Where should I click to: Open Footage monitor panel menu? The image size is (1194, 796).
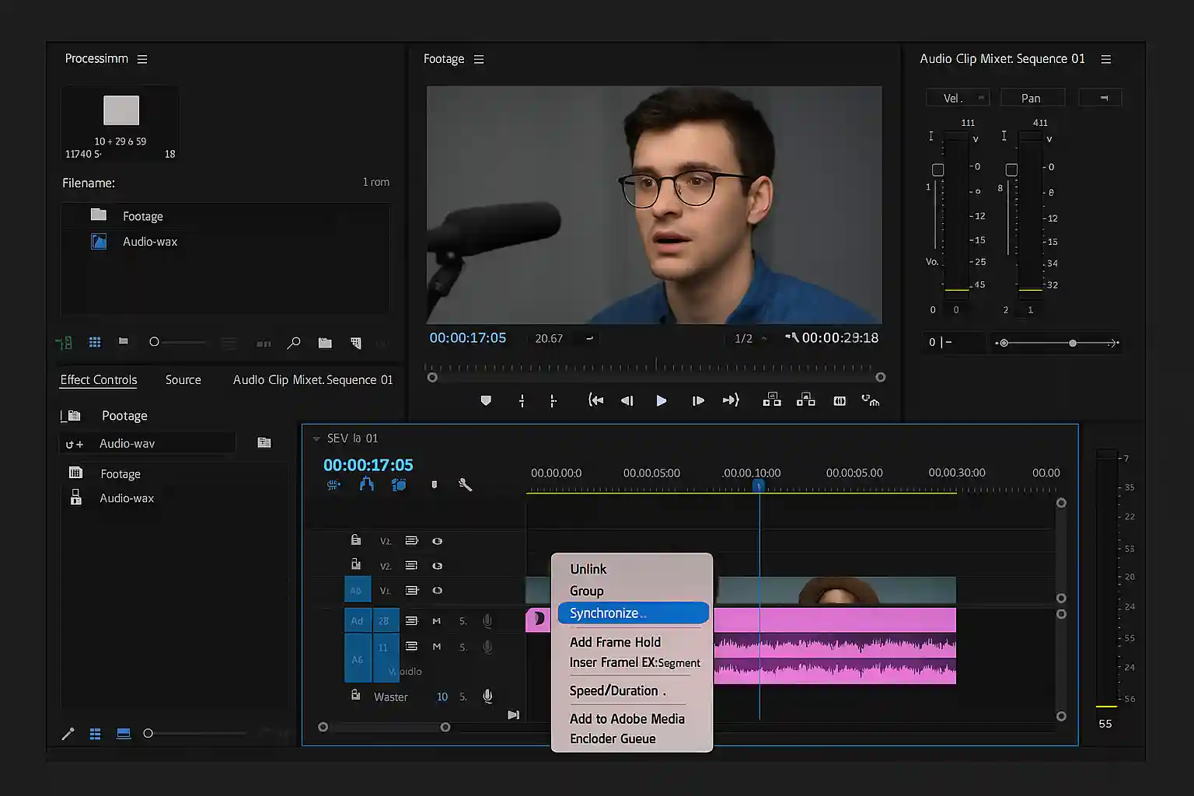[479, 59]
